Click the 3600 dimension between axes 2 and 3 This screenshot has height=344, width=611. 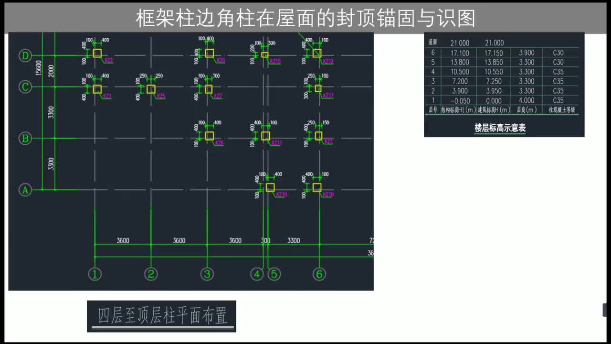click(x=179, y=240)
